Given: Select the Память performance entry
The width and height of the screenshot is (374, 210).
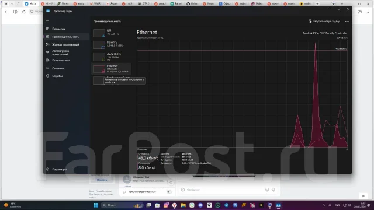Looking at the screenshot, I should pyautogui.click(x=112, y=45).
